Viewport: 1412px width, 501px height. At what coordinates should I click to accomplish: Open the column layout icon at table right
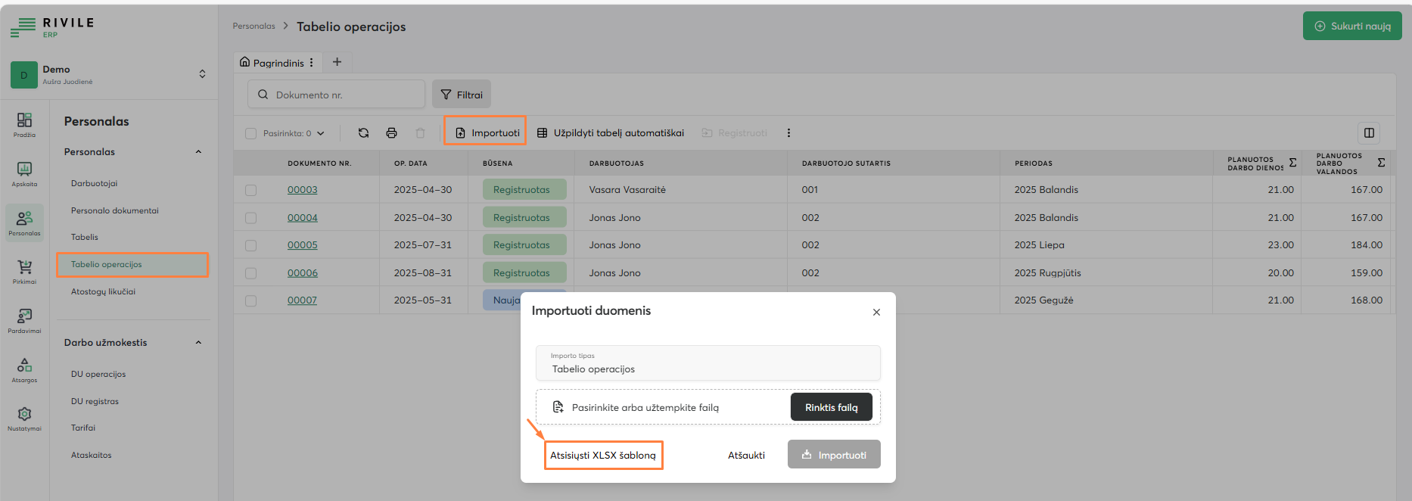(1368, 133)
